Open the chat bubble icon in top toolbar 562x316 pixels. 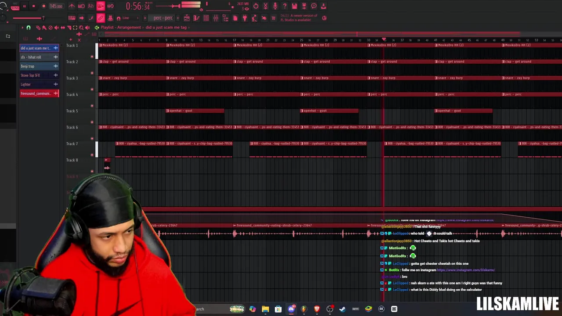pos(313,6)
